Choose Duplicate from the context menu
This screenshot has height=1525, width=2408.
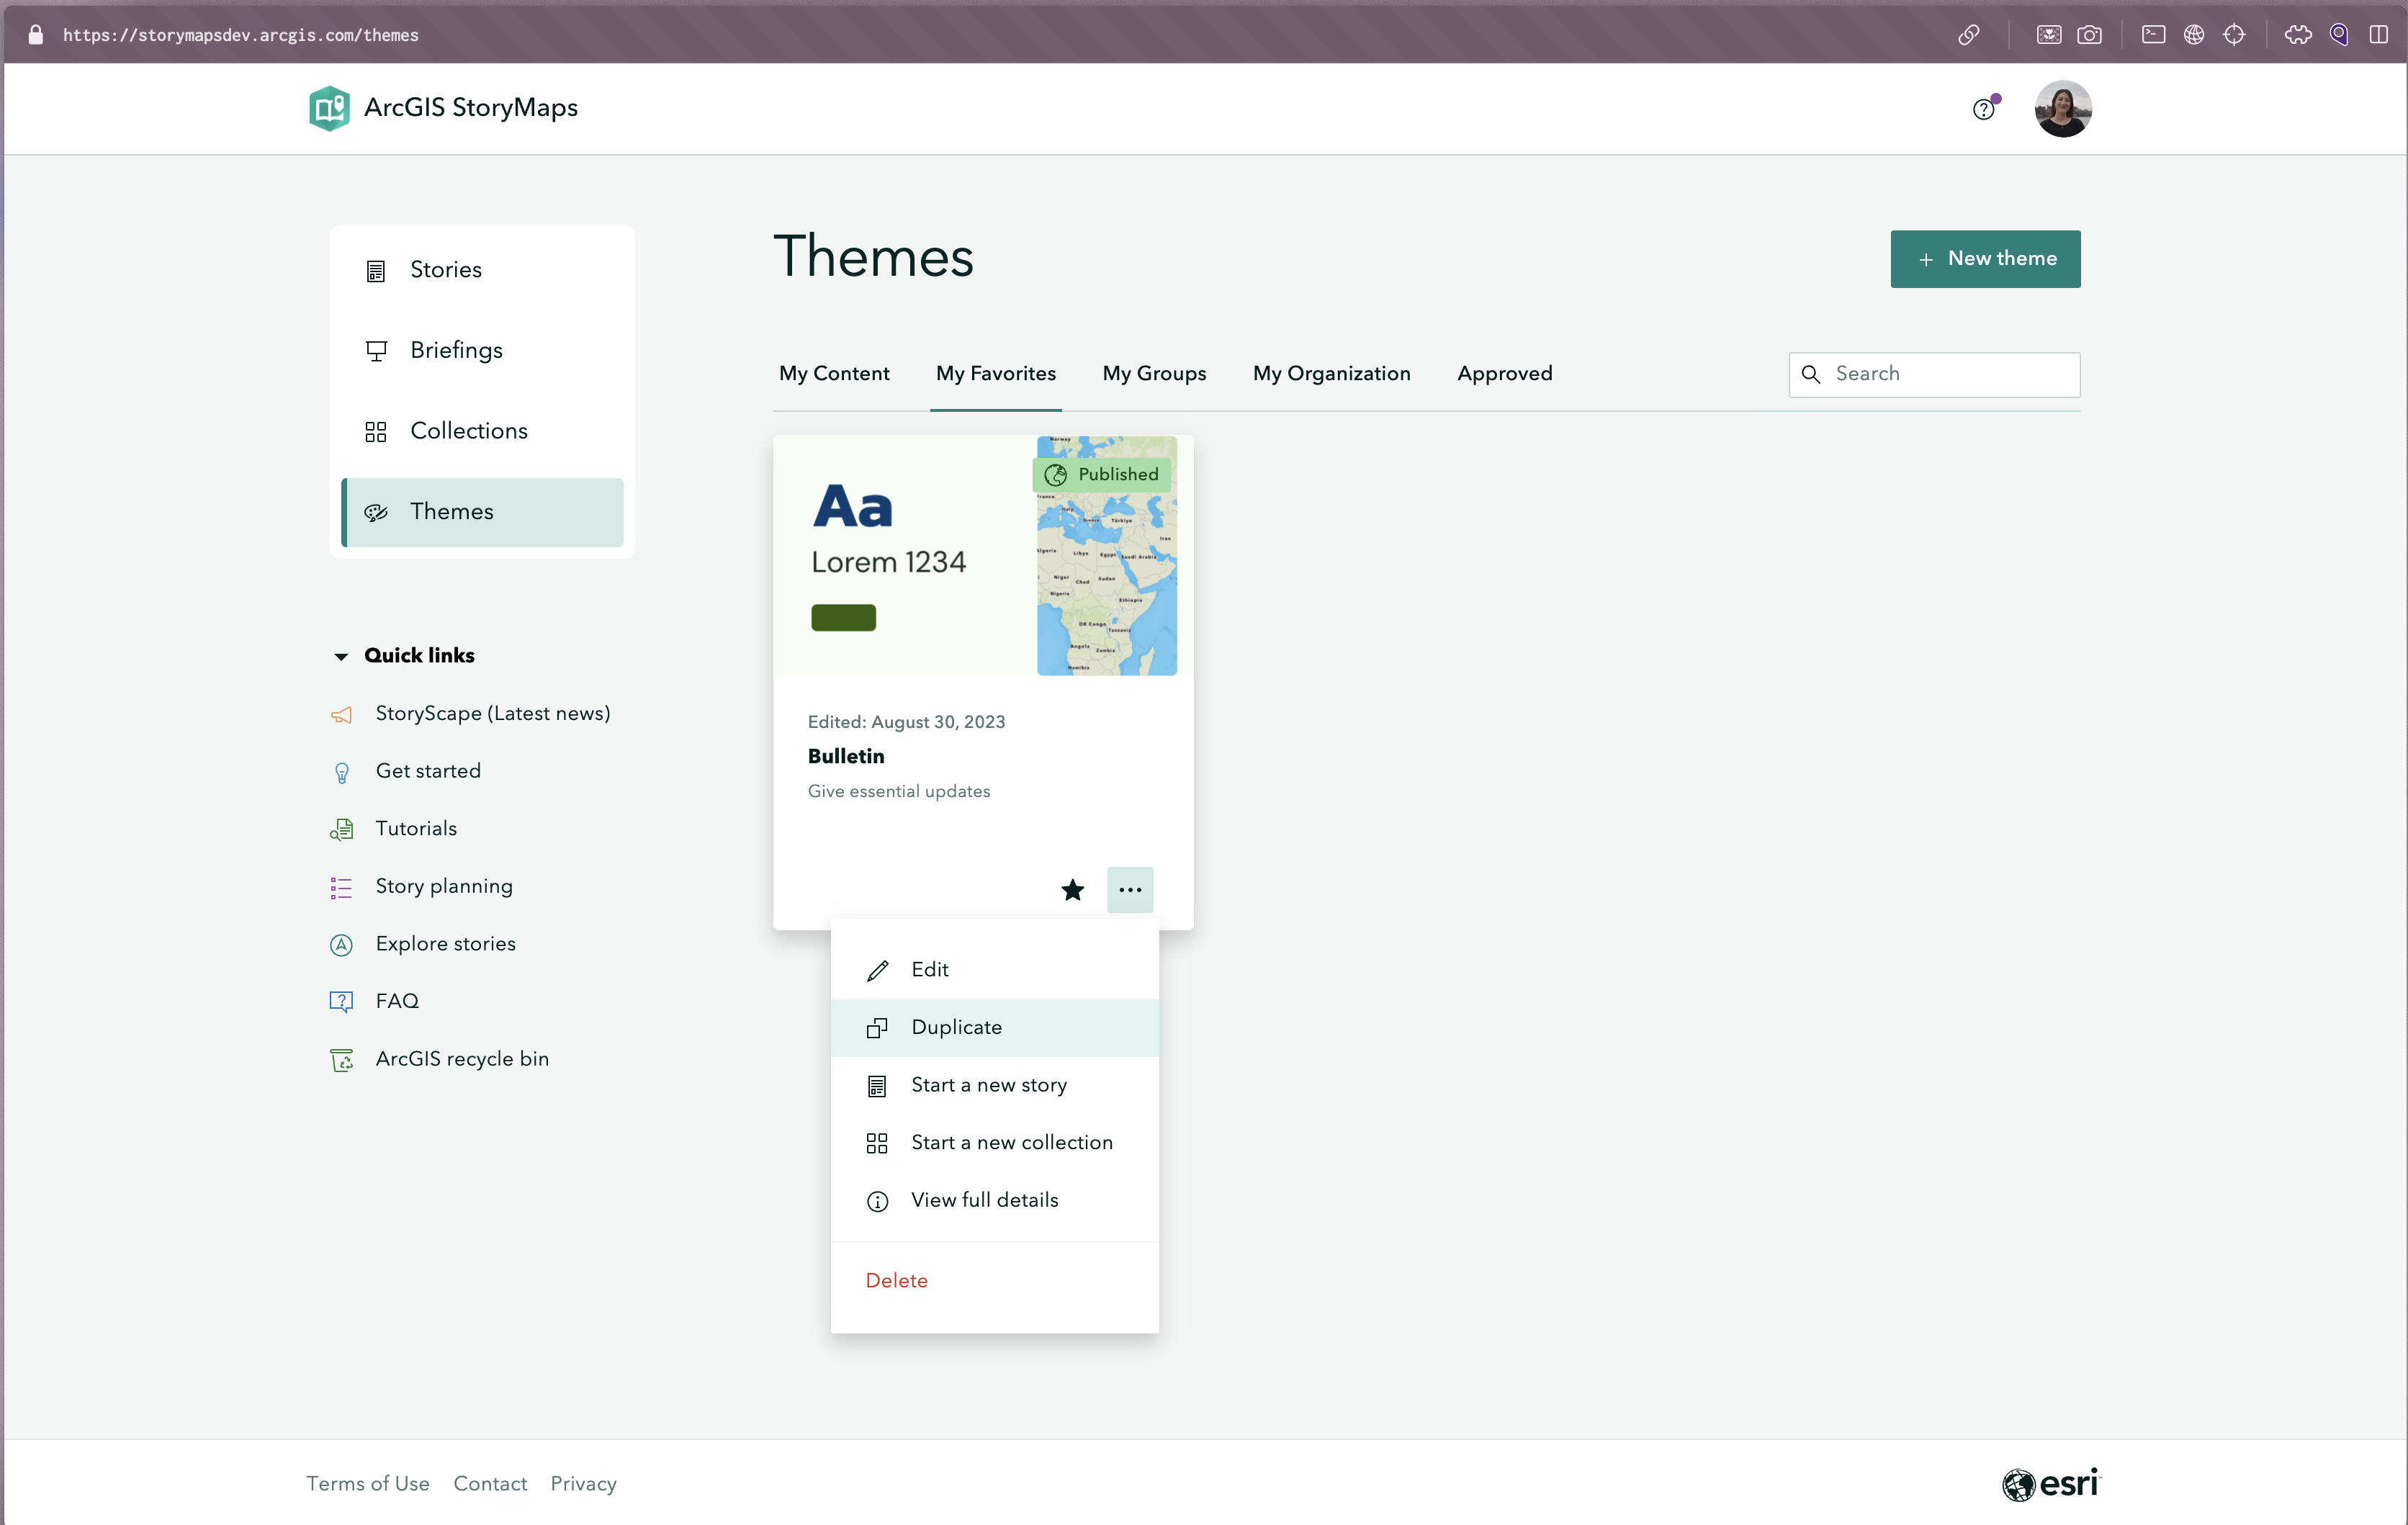[x=956, y=1027]
